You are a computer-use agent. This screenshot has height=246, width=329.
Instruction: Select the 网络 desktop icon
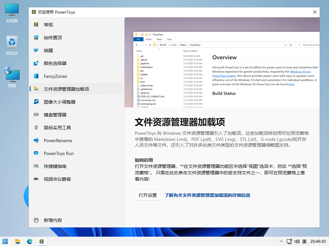tap(12, 77)
